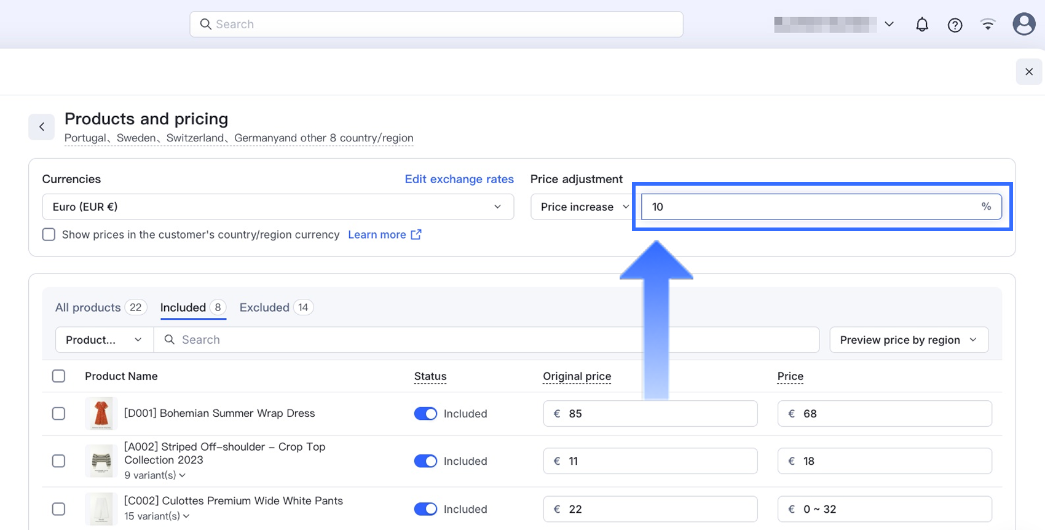Open the user profile avatar
1045x530 pixels.
(1023, 25)
